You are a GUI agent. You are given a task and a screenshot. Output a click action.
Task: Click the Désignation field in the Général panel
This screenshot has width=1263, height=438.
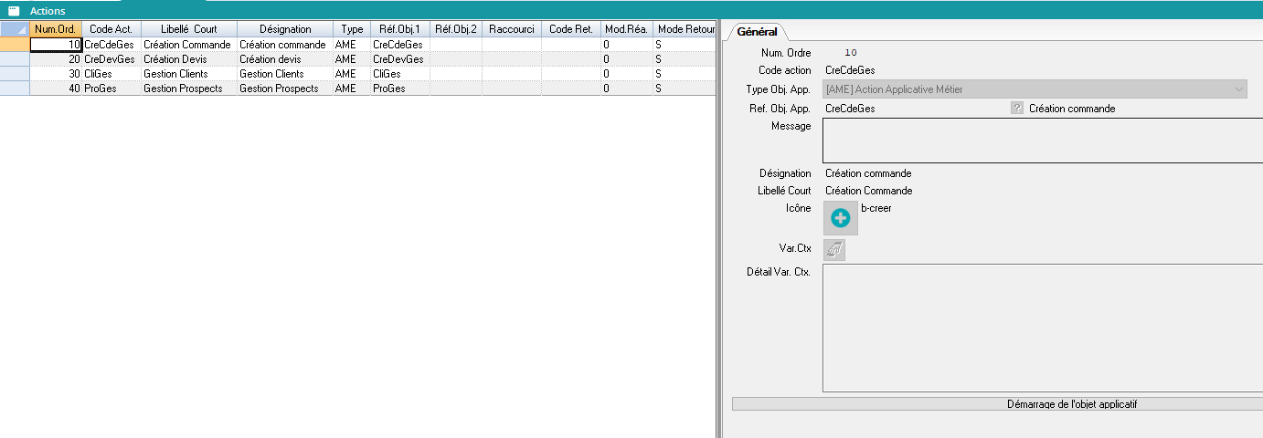pos(868,173)
